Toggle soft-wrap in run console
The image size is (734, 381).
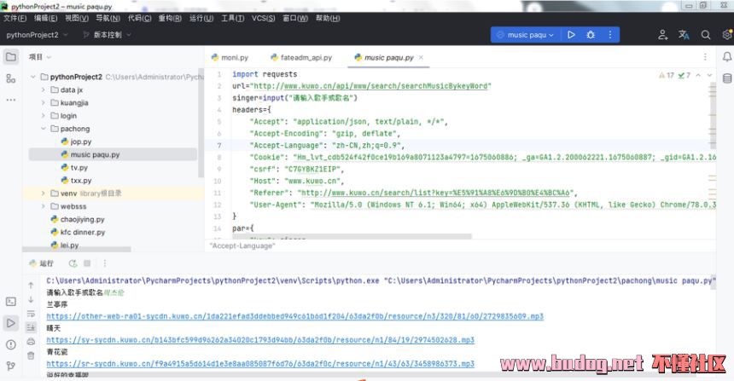coord(31,313)
